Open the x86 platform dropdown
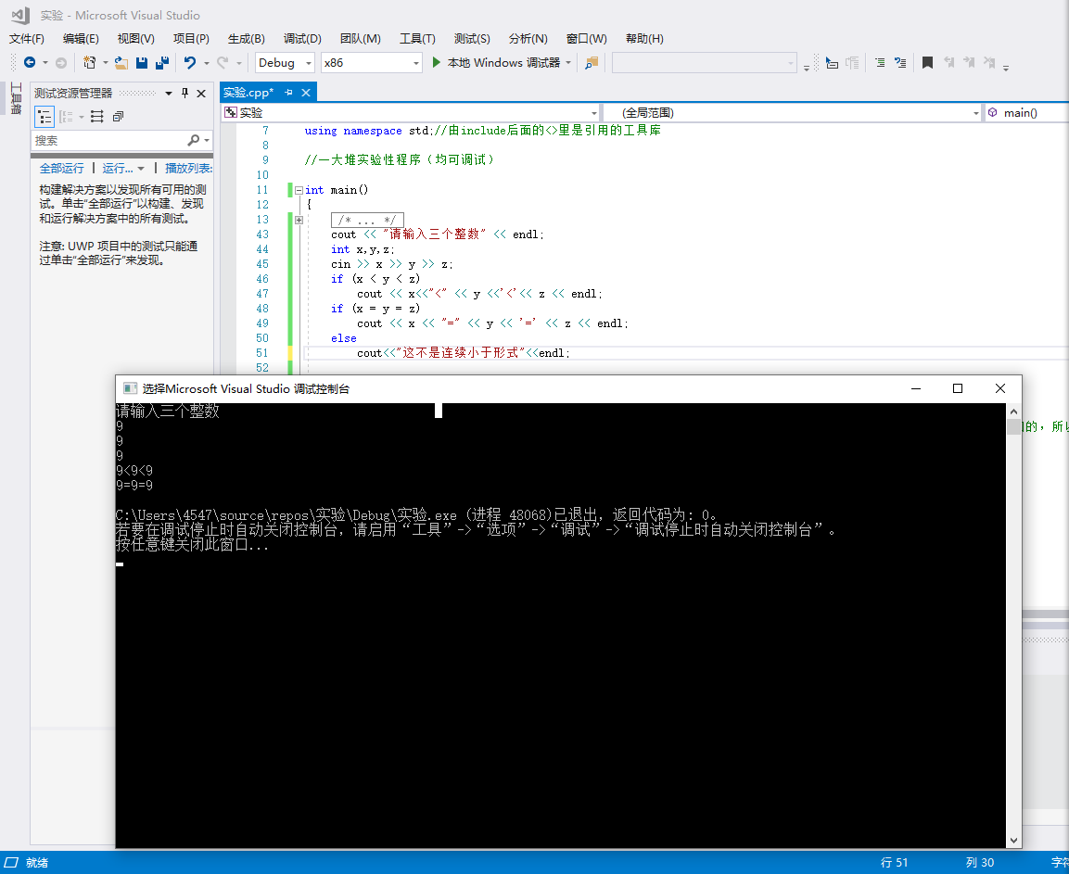Image resolution: width=1069 pixels, height=874 pixels. tap(371, 63)
